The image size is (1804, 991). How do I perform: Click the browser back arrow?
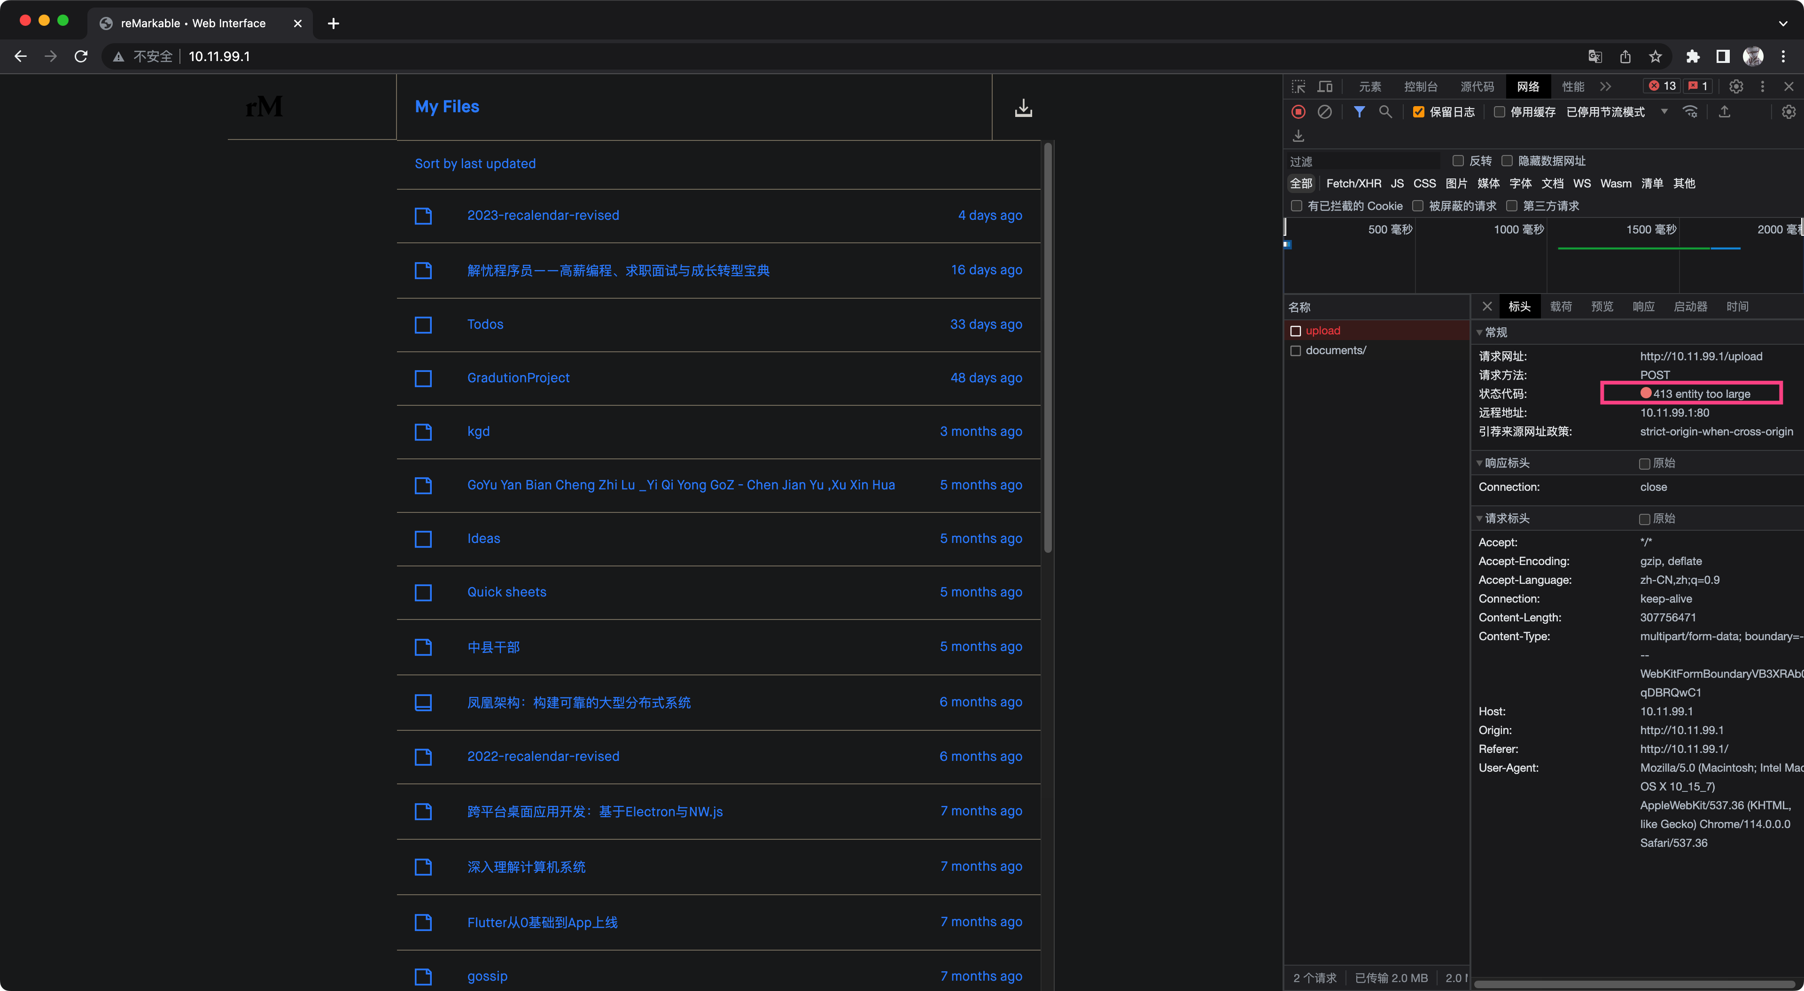tap(20, 56)
